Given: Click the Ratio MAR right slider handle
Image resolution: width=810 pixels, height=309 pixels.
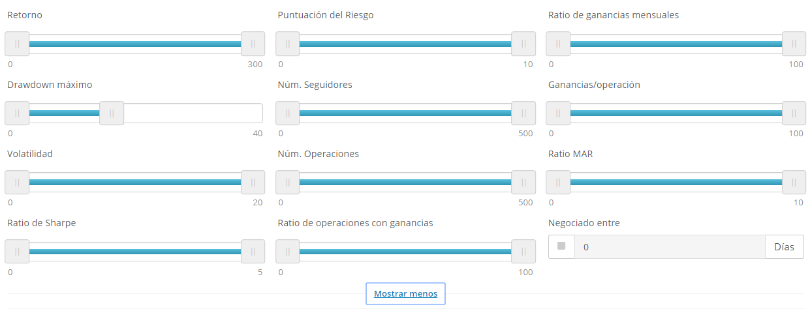Looking at the screenshot, I should click(794, 183).
